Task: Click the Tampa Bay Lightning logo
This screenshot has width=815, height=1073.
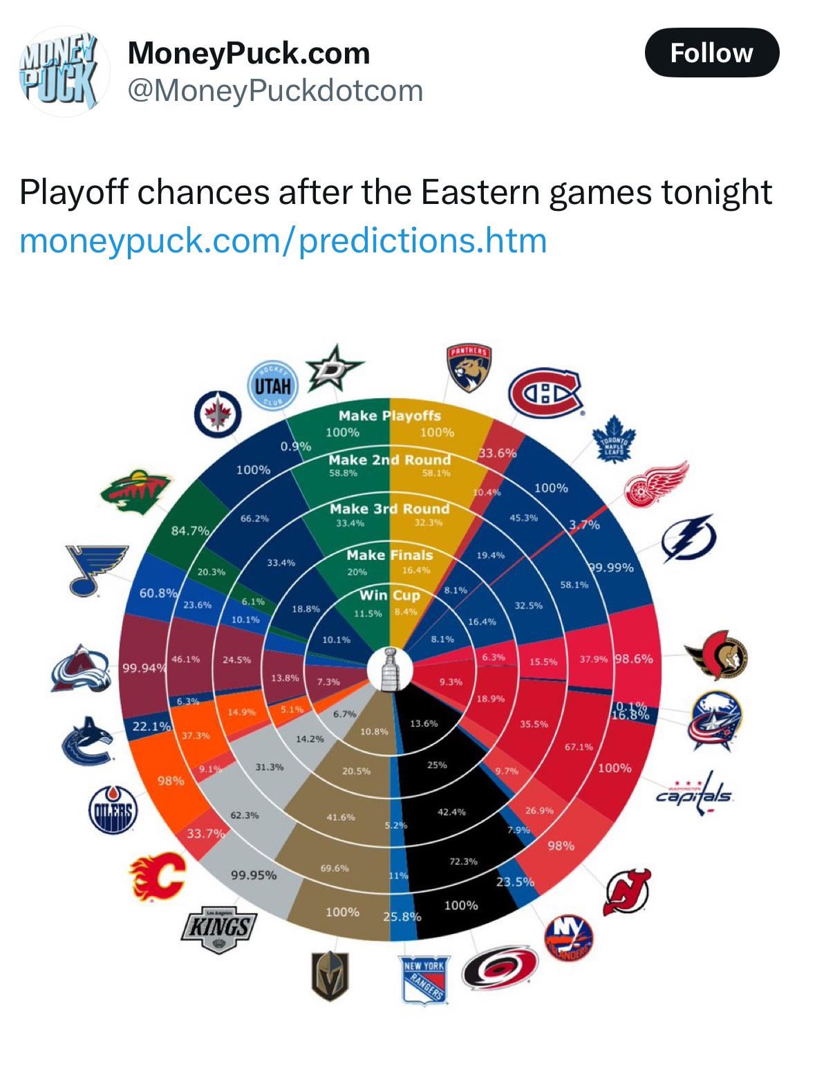Action: click(x=687, y=539)
